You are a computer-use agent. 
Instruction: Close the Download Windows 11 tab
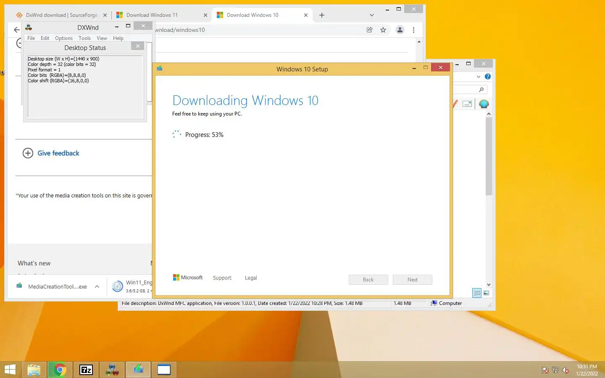[x=205, y=15]
